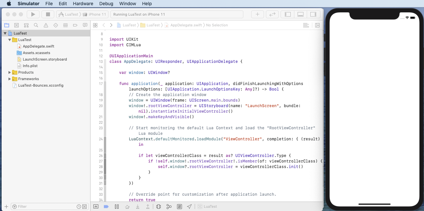Open the Source Control navigator
Screen dimensions: 424x211
click(16, 25)
